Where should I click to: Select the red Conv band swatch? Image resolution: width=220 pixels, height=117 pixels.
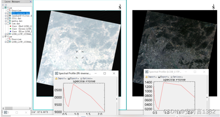(x=10, y=26)
